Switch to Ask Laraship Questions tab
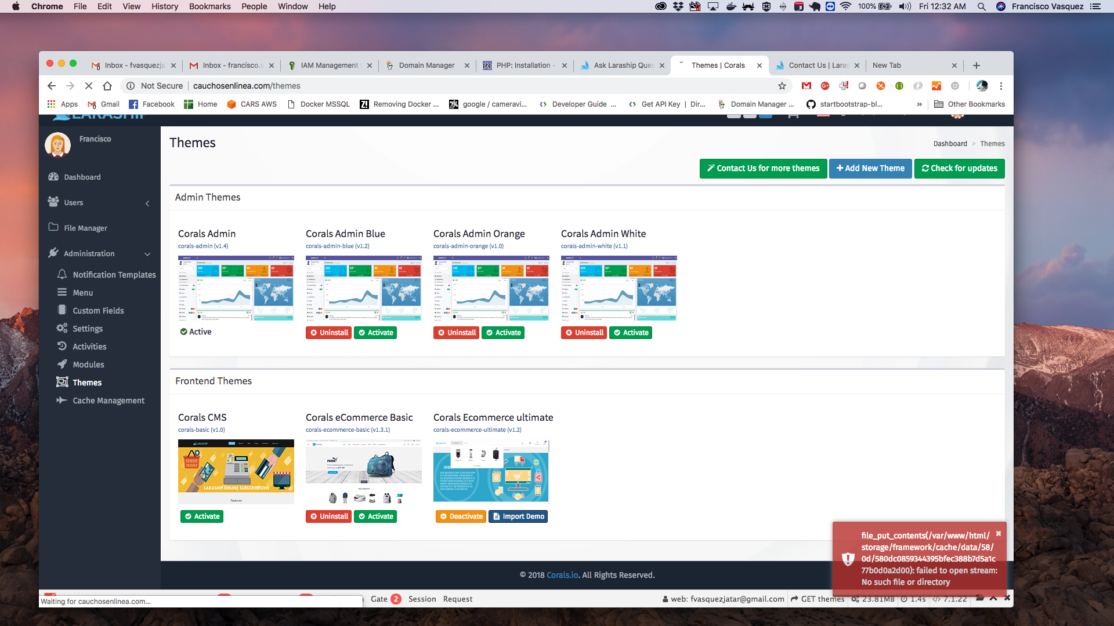1114x626 pixels. pyautogui.click(x=623, y=65)
